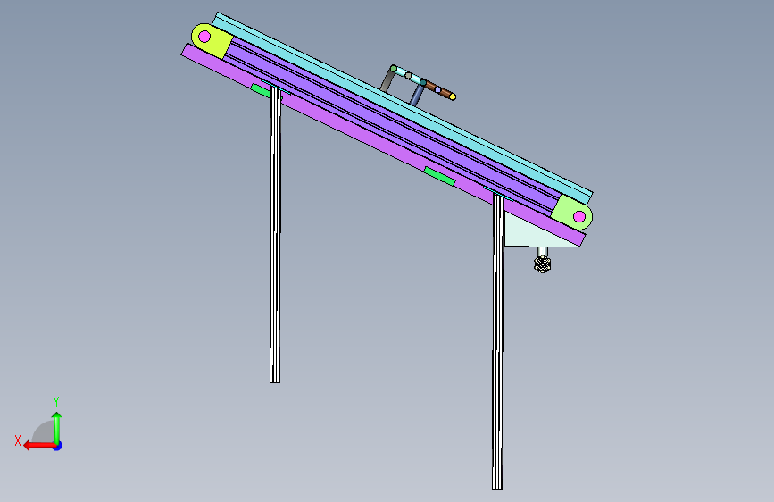The image size is (774, 502).
Task: Click the red X label of the triad
Action: pyautogui.click(x=18, y=440)
